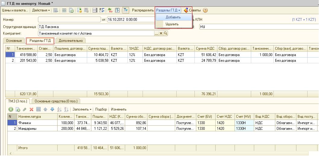Clear Контрагент field with X button
The image size is (319, 156).
(161, 33)
